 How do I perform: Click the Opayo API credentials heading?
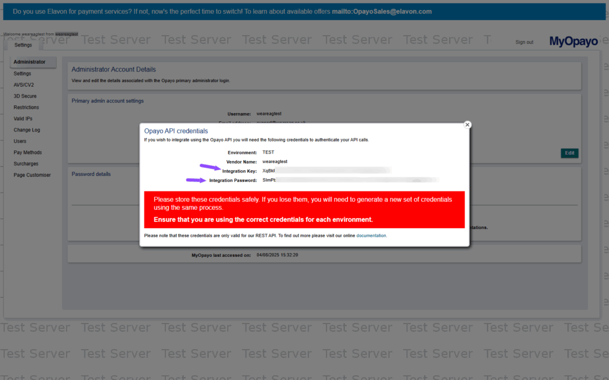tap(176, 131)
